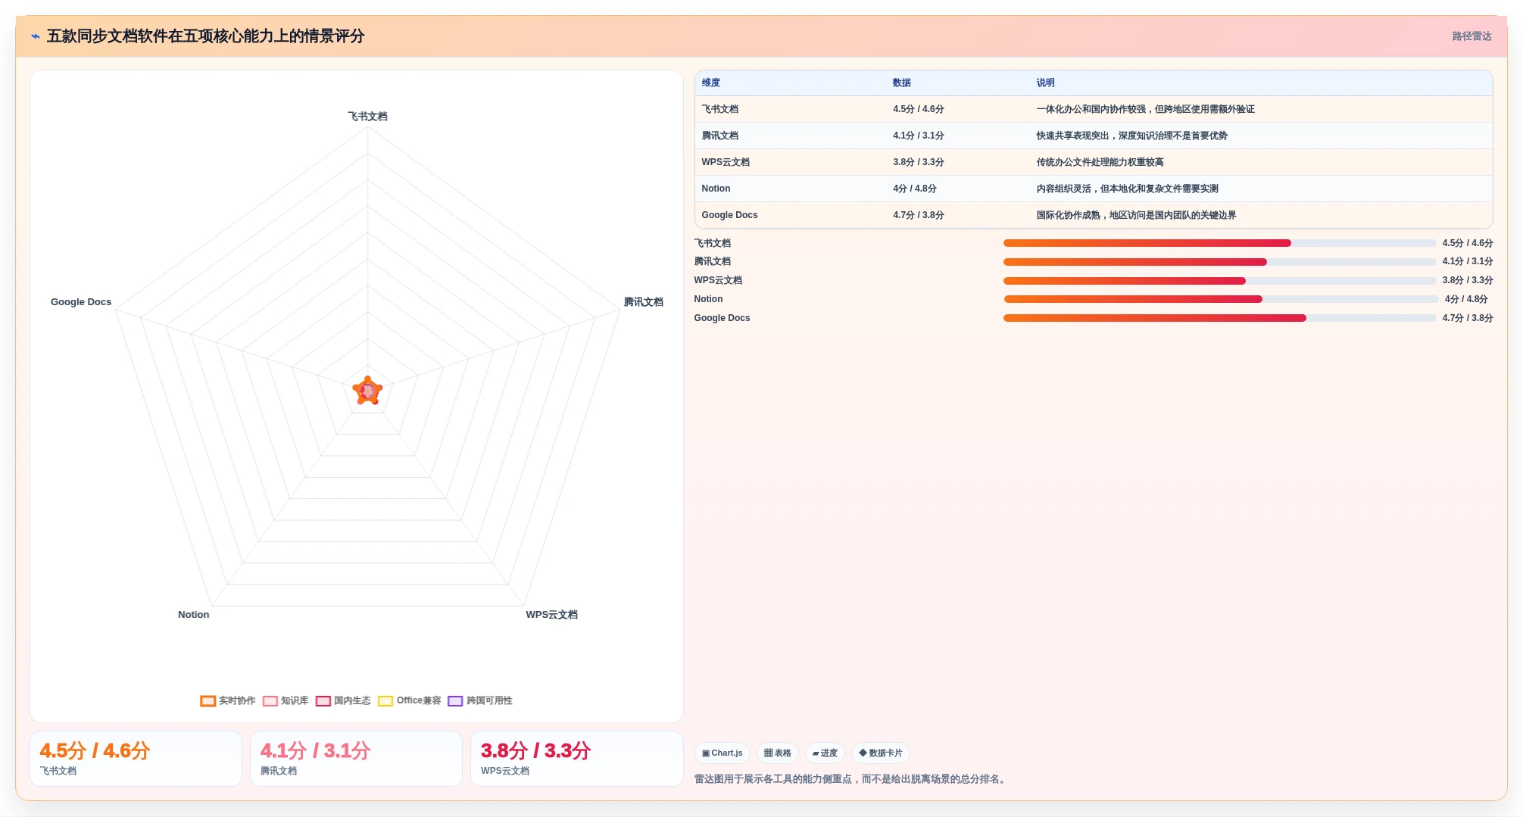
Task: Click the chart title 五款同步文档软件 heading
Action: pyautogui.click(x=205, y=36)
